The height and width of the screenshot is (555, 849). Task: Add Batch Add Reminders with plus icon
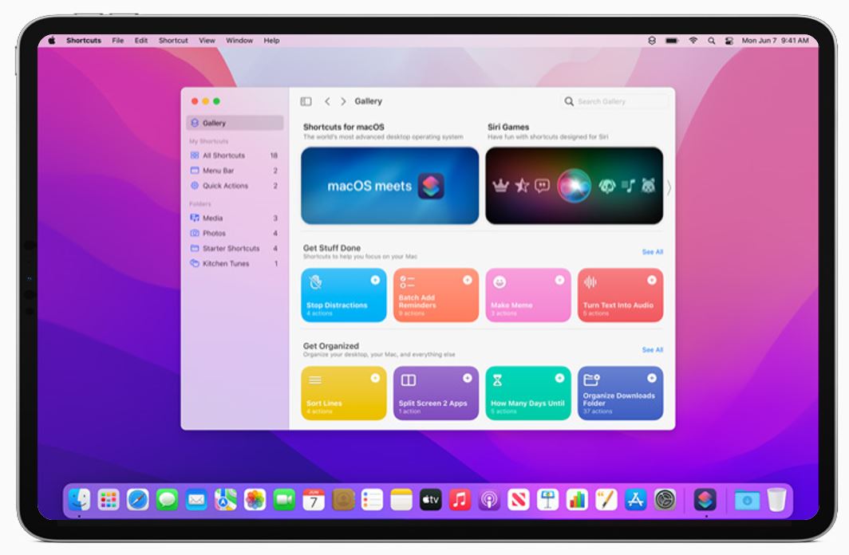468,280
